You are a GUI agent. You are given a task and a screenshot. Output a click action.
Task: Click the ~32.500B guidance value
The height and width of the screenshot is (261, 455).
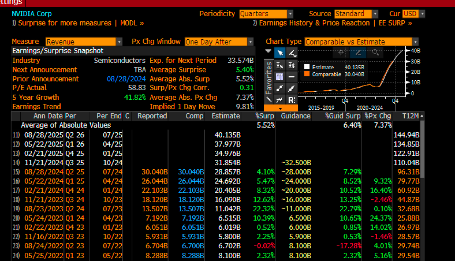point(296,163)
